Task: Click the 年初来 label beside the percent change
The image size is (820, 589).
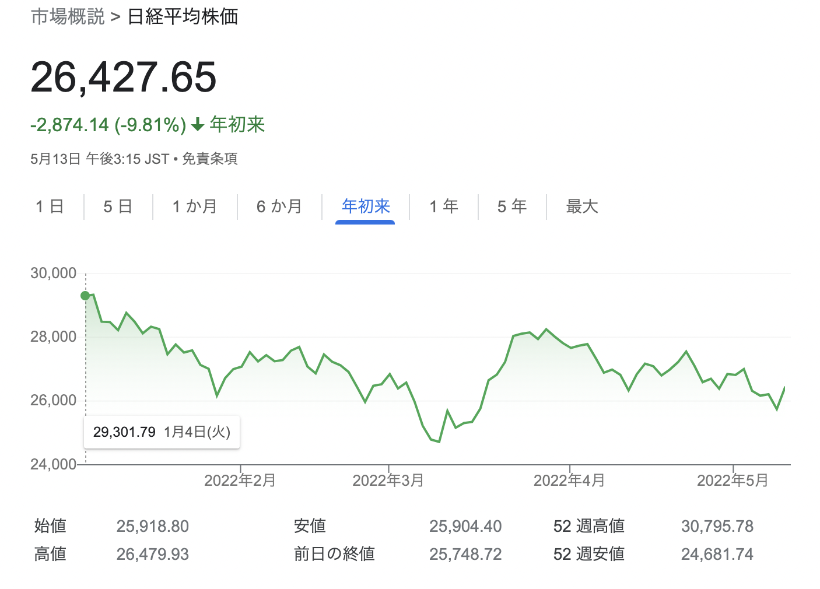Action: pyautogui.click(x=237, y=124)
